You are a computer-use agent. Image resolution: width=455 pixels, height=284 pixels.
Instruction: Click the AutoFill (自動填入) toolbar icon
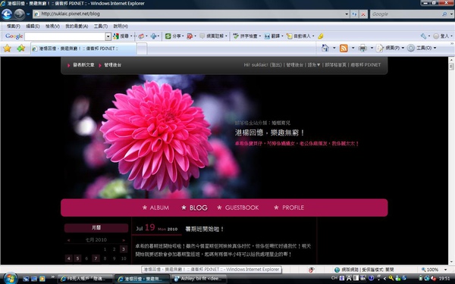(290, 36)
